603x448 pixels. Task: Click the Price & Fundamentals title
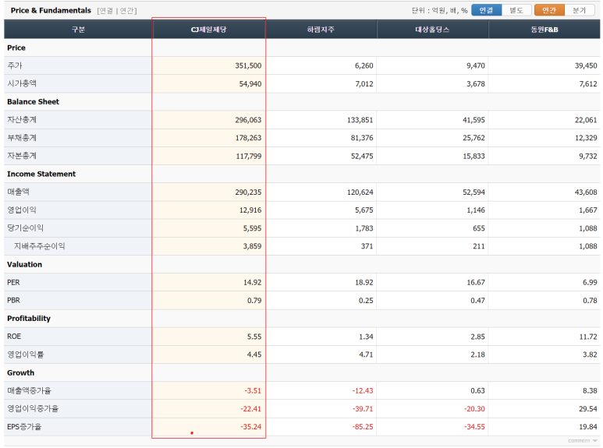[51, 10]
